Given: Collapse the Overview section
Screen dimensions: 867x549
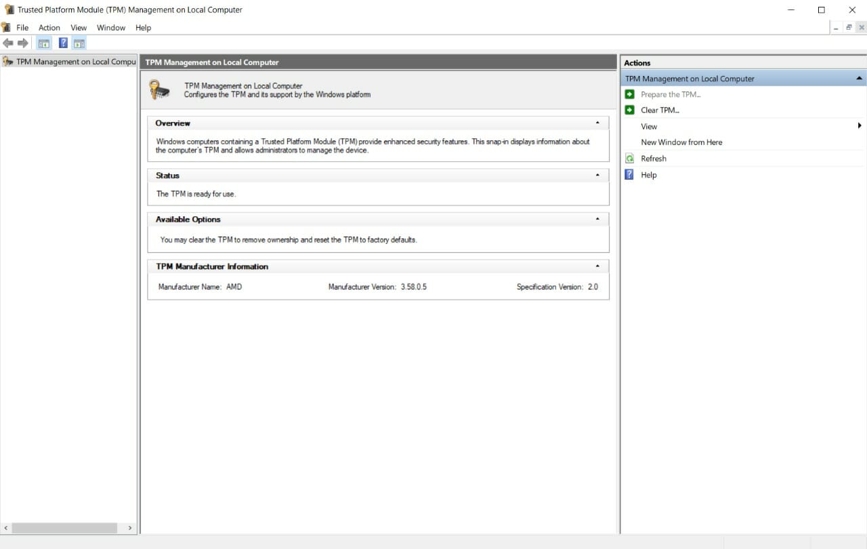Looking at the screenshot, I should (597, 123).
